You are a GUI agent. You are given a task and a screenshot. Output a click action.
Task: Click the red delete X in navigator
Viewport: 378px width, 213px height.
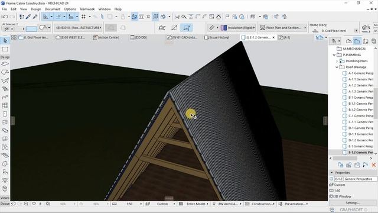point(374,165)
